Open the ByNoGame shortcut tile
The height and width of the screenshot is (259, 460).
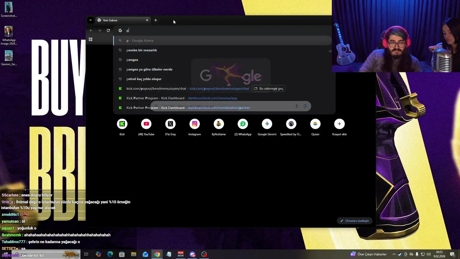click(x=218, y=127)
